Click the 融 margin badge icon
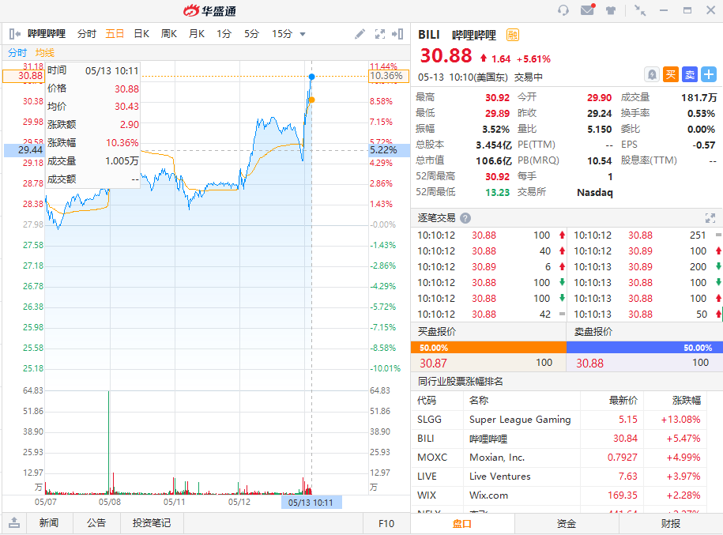The height and width of the screenshot is (535, 723). (x=513, y=35)
